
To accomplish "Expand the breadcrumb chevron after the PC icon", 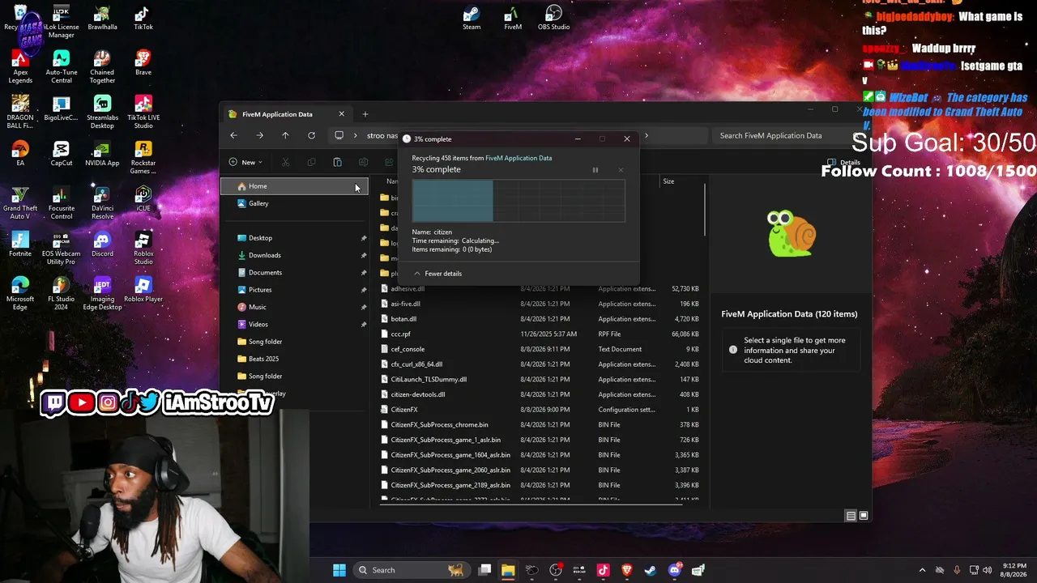I will [x=355, y=135].
